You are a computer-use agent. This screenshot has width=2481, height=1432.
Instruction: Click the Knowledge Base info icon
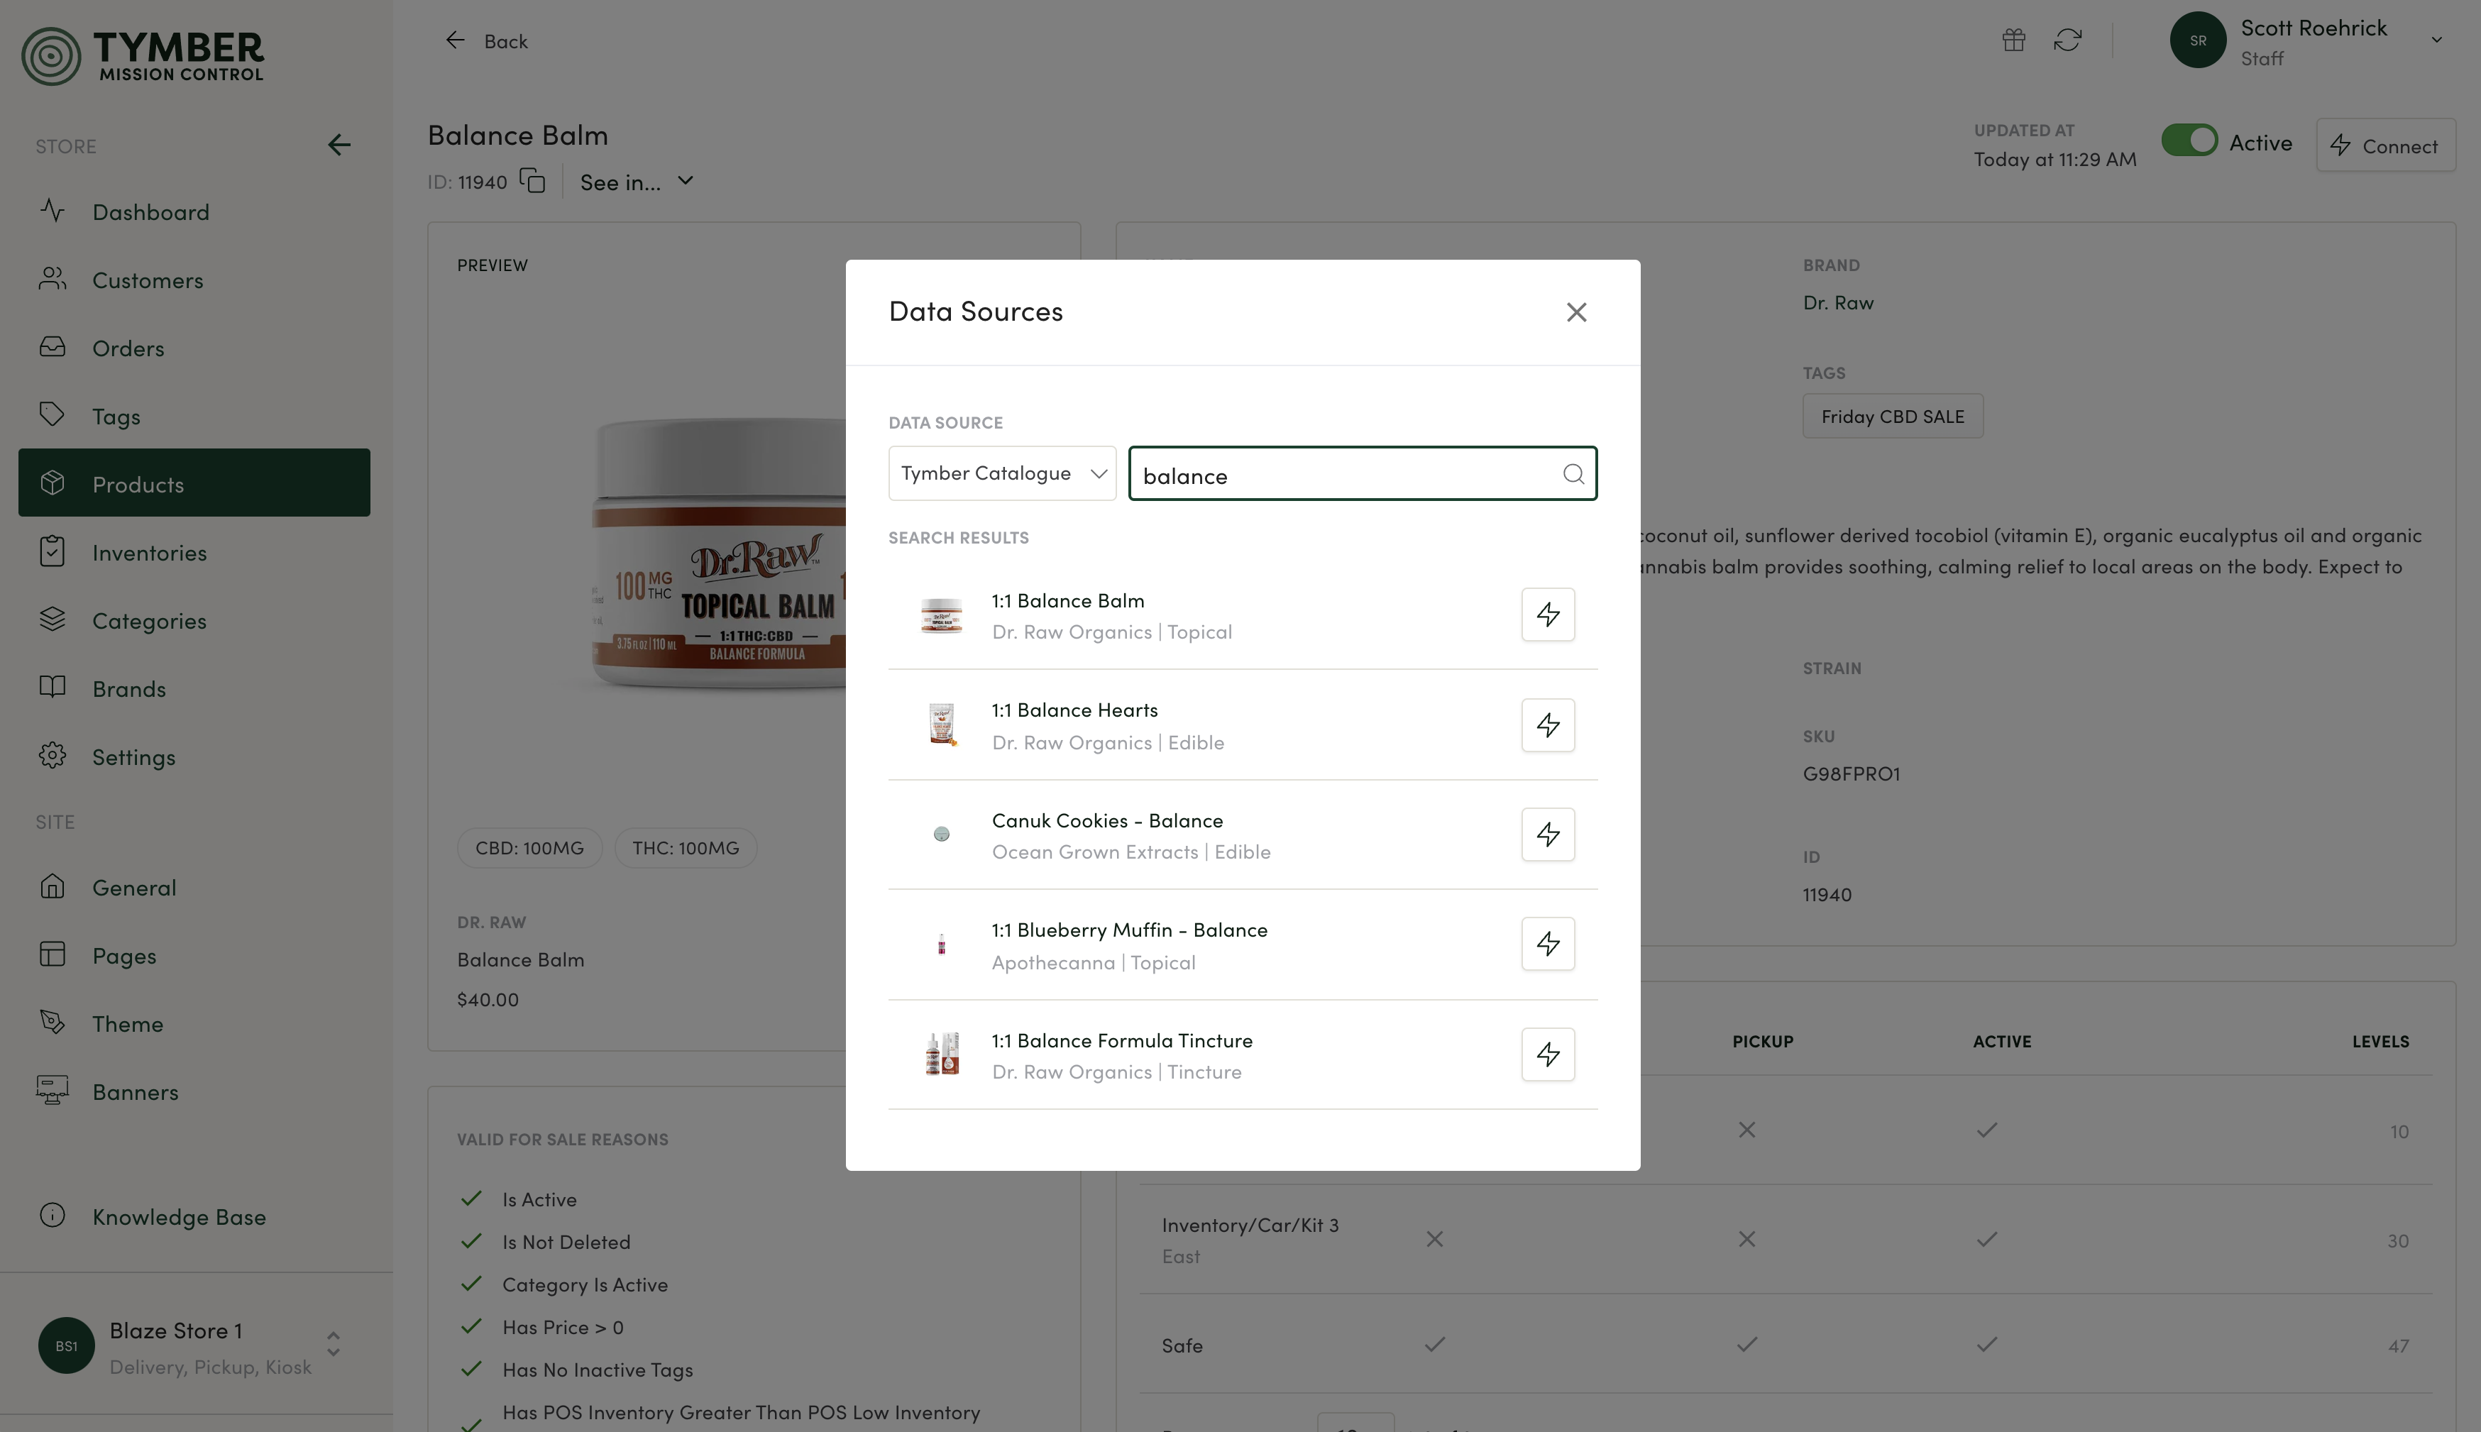(52, 1216)
